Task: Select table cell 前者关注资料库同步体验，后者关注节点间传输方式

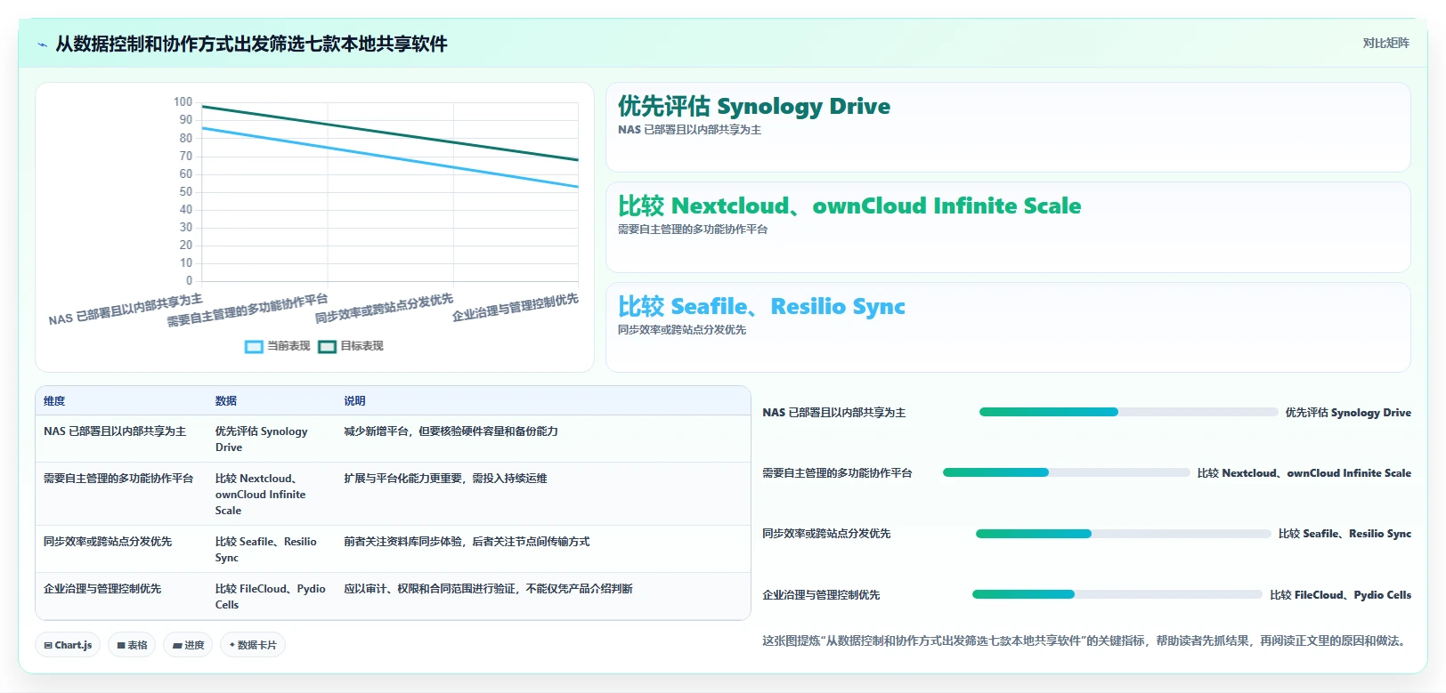Action: pos(467,542)
